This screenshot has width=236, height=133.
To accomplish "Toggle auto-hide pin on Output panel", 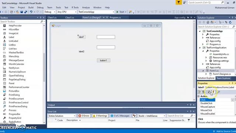I will point(191,105).
